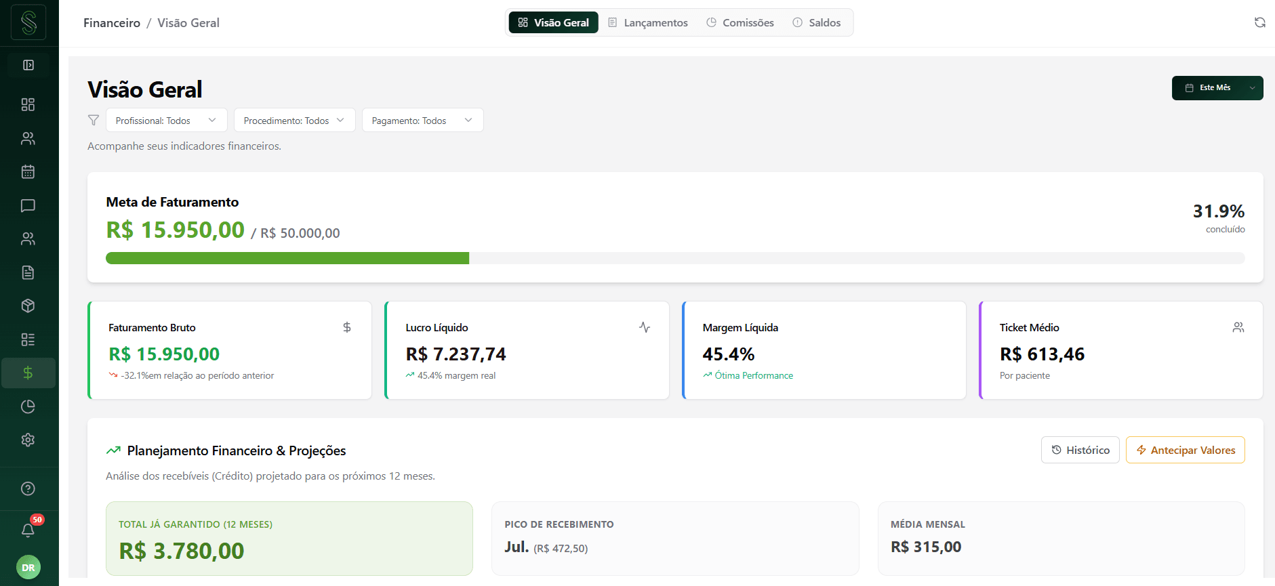
Task: Select the dollar sign finance icon in sidebar
Action: (x=28, y=373)
